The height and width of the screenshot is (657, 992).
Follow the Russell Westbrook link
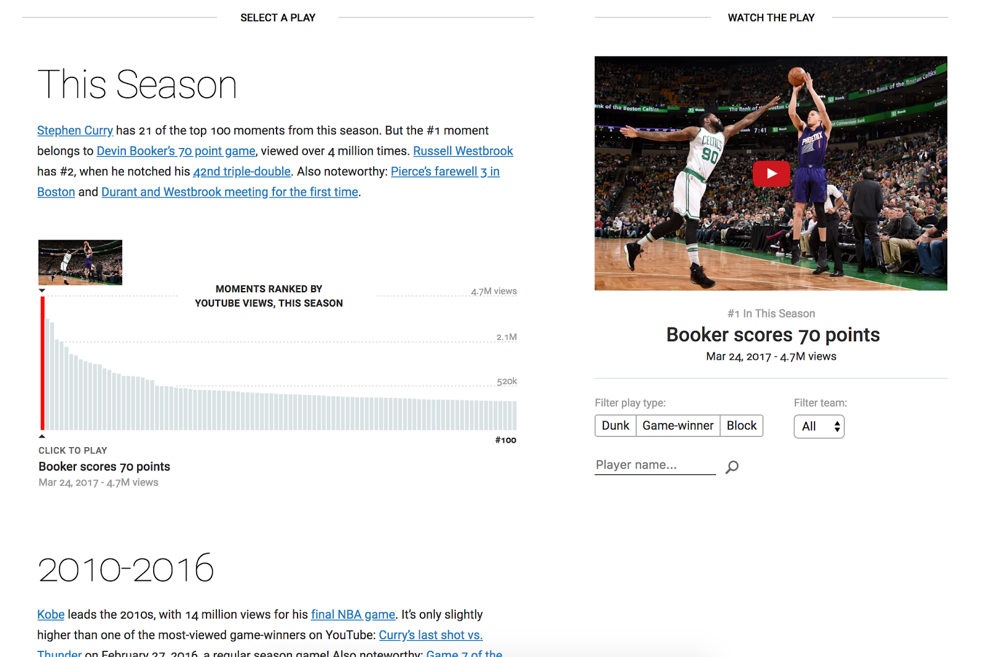[x=463, y=151]
